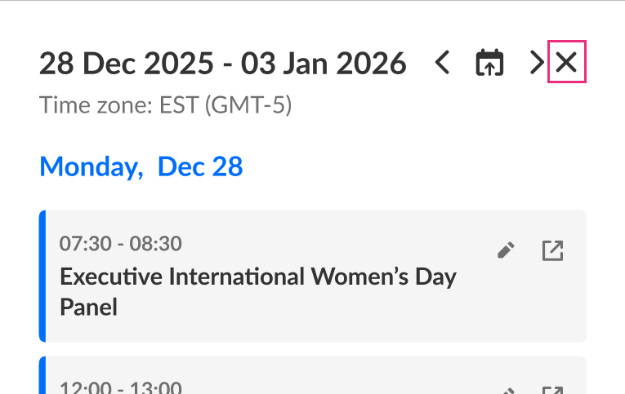
Task: Click the 07:30 - 08:30 time label
Action: [x=120, y=243]
